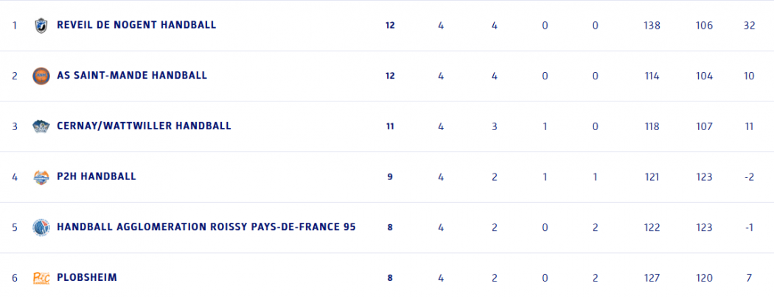
Task: Click the Cernay/Wattwiller Handball team logo
Action: (41, 126)
